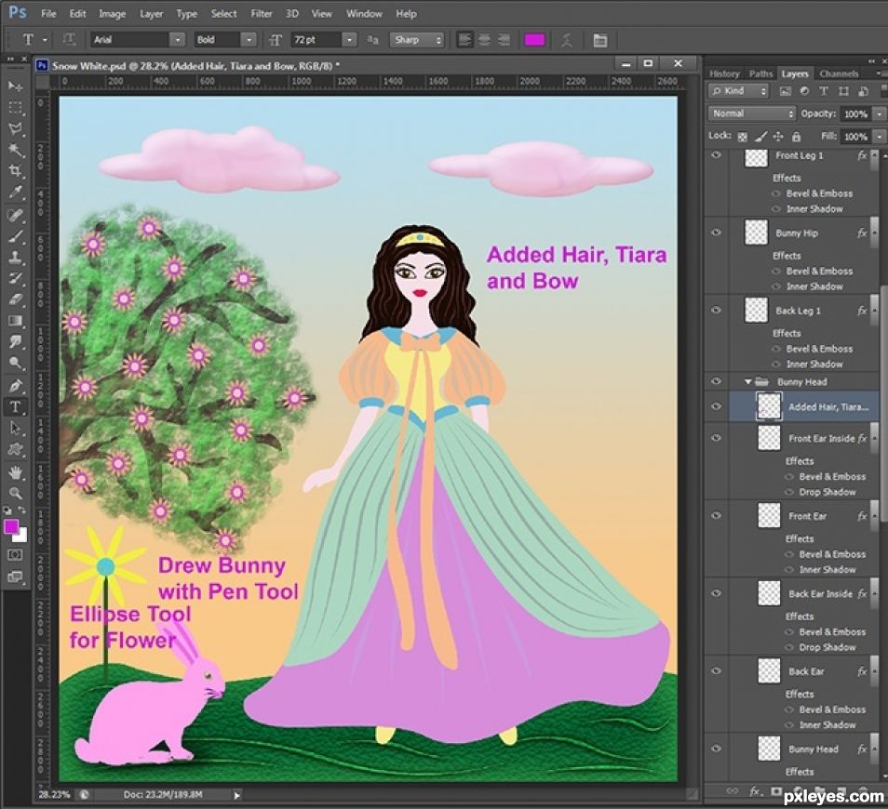Viewport: 888px width, 809px height.
Task: Select the Dodge tool
Action: click(15, 363)
